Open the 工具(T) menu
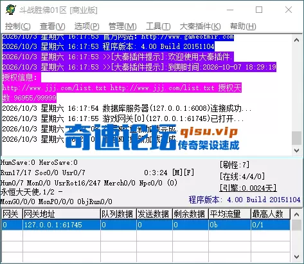The height and width of the screenshot is (264, 304). [x=158, y=26]
